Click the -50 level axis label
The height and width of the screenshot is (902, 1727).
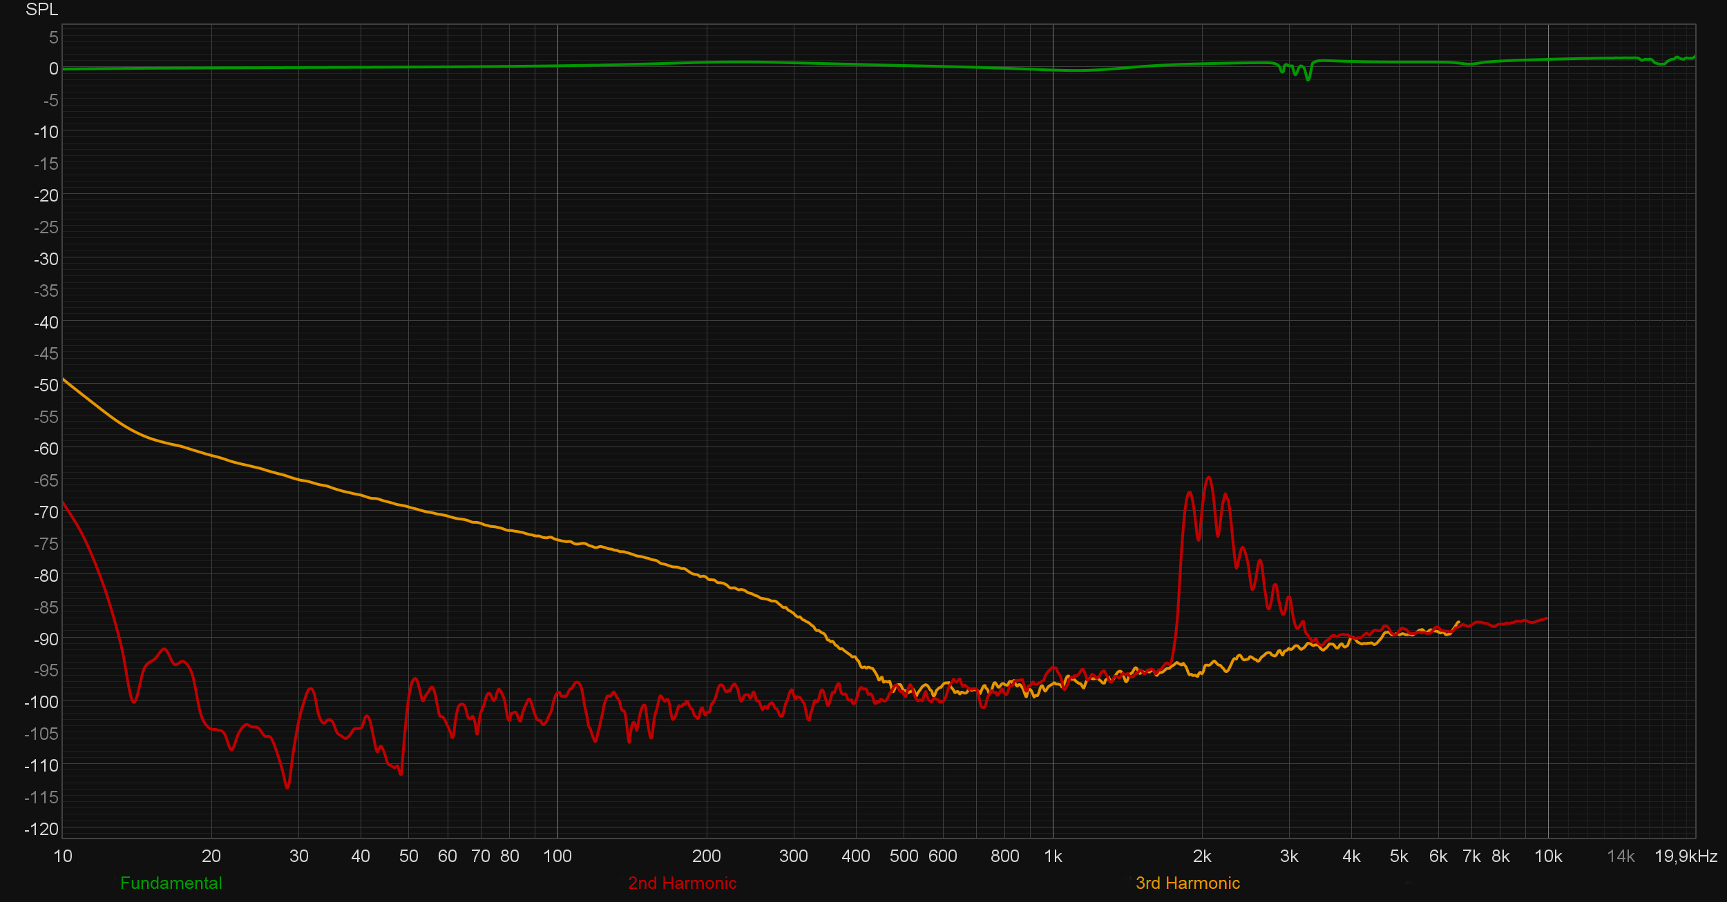[x=46, y=385]
